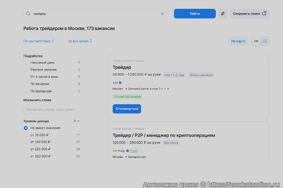Select Не имеет значения income radio

26,128
